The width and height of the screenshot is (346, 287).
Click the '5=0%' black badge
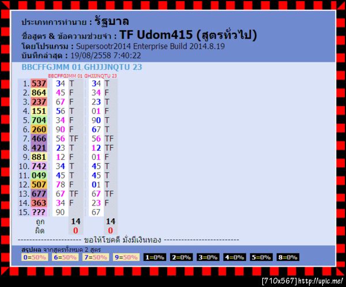pyautogui.click(x=261, y=257)
